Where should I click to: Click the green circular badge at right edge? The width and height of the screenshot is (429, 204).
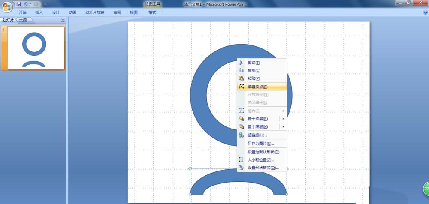coord(426,189)
